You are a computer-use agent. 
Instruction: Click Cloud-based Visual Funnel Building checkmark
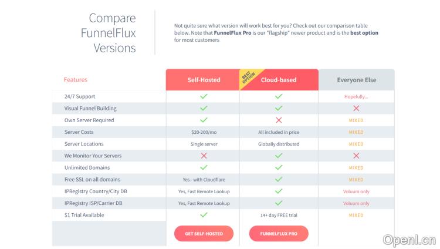[279, 108]
